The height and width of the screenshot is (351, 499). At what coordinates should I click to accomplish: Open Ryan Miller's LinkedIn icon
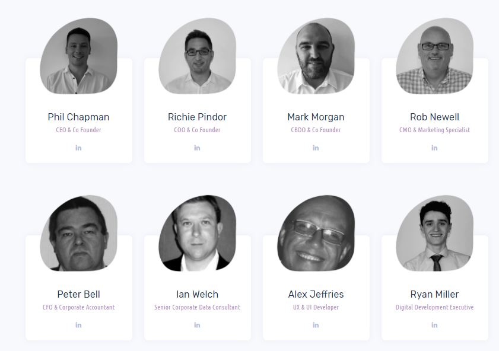[x=434, y=325]
